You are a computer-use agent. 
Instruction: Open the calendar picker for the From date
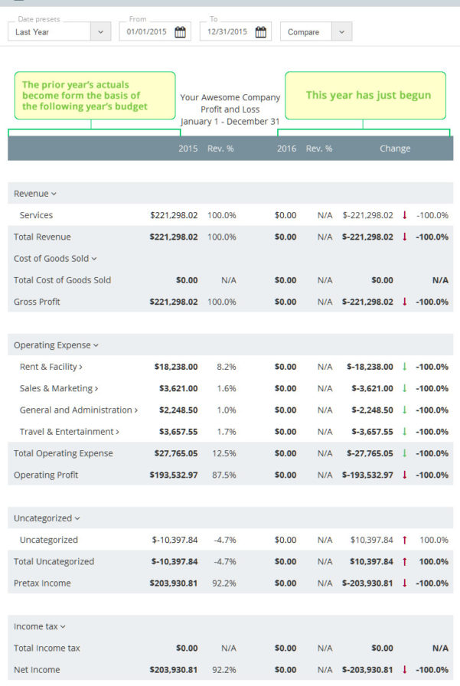(x=179, y=31)
